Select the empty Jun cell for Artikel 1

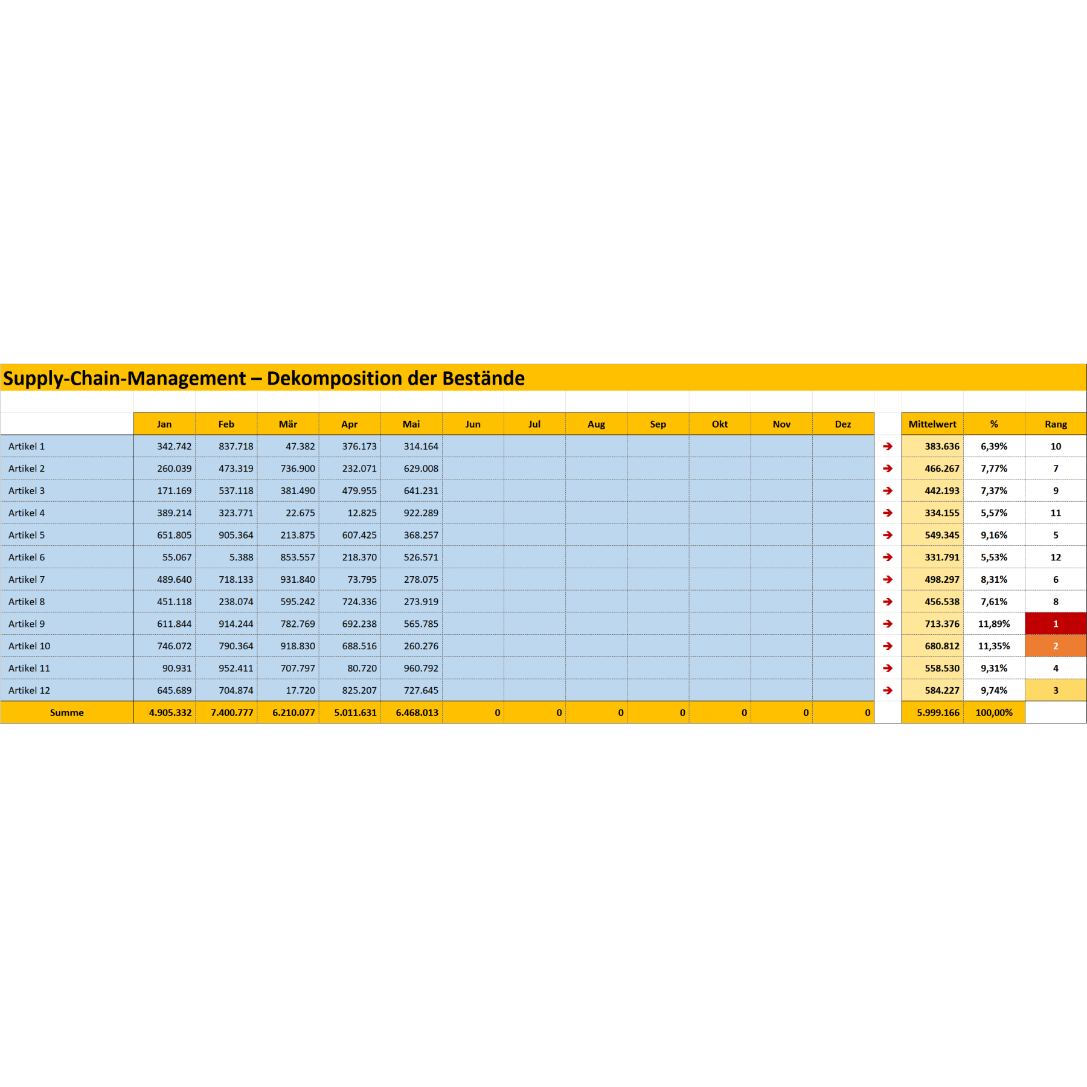click(473, 446)
